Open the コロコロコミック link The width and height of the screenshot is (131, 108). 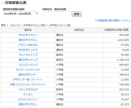coord(28,65)
